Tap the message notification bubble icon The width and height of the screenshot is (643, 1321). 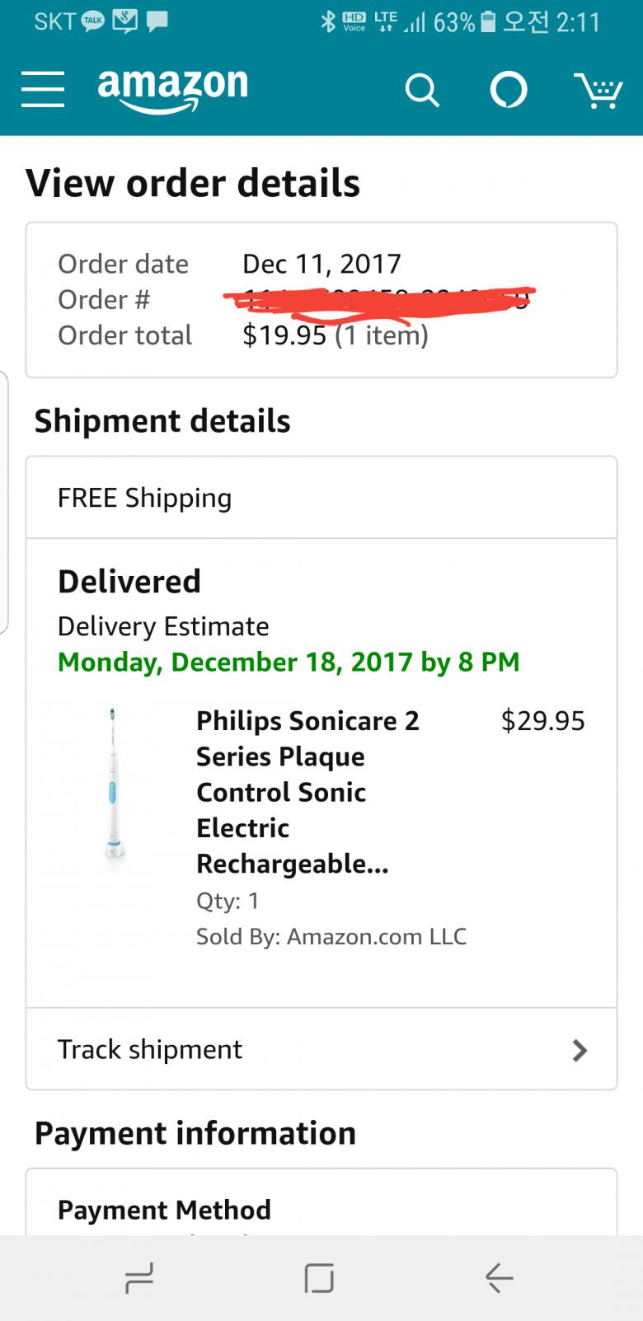pyautogui.click(x=157, y=21)
